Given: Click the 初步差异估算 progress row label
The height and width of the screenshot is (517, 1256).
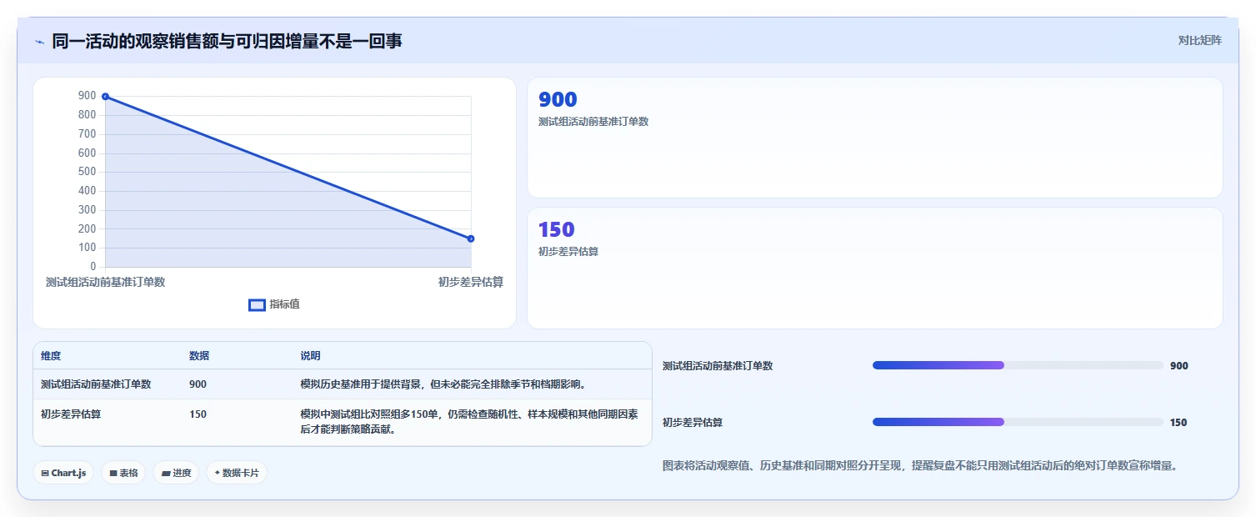Looking at the screenshot, I should pos(693,423).
